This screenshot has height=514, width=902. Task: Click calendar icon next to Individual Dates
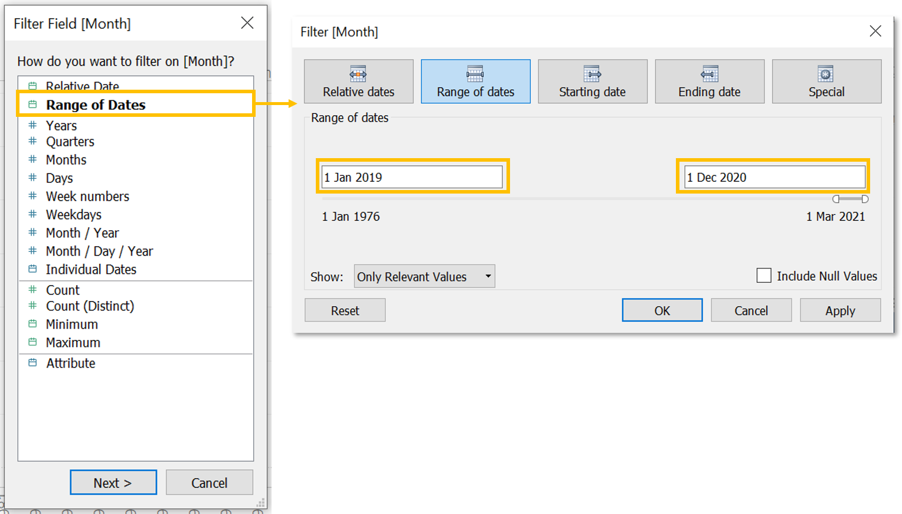pyautogui.click(x=33, y=269)
